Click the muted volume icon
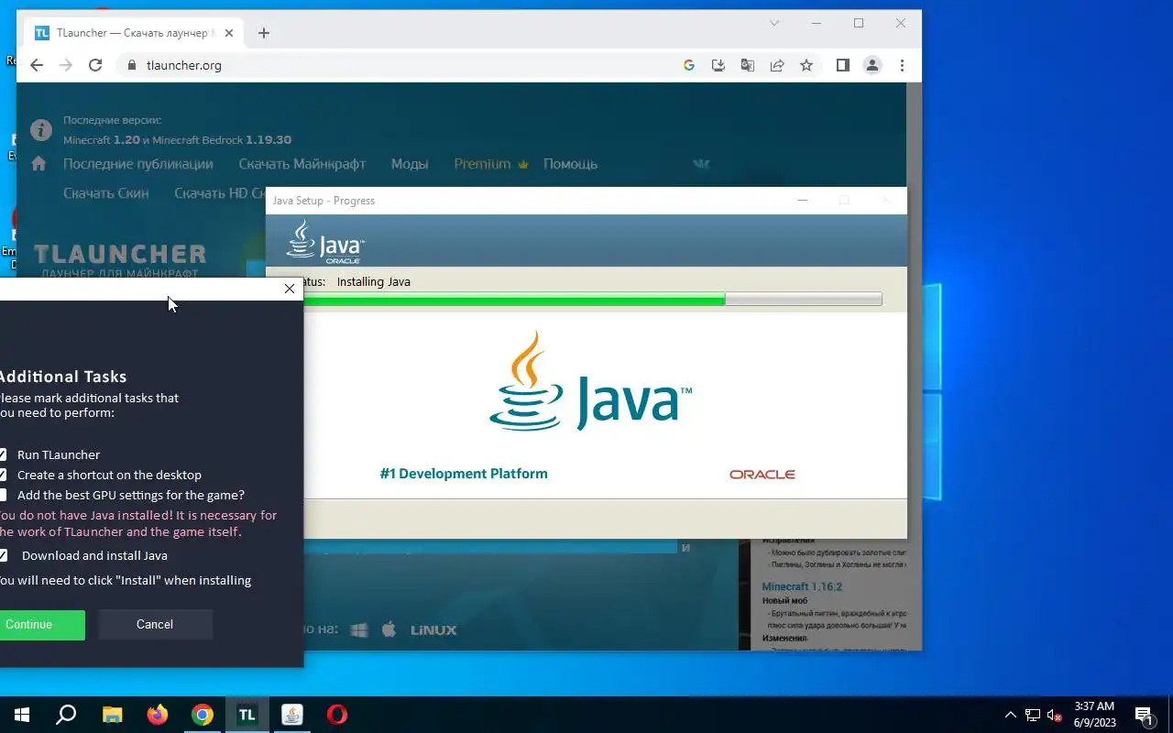This screenshot has width=1173, height=733. (1055, 715)
